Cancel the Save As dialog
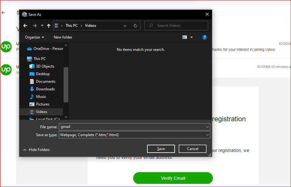291x187 pixels. point(192,149)
